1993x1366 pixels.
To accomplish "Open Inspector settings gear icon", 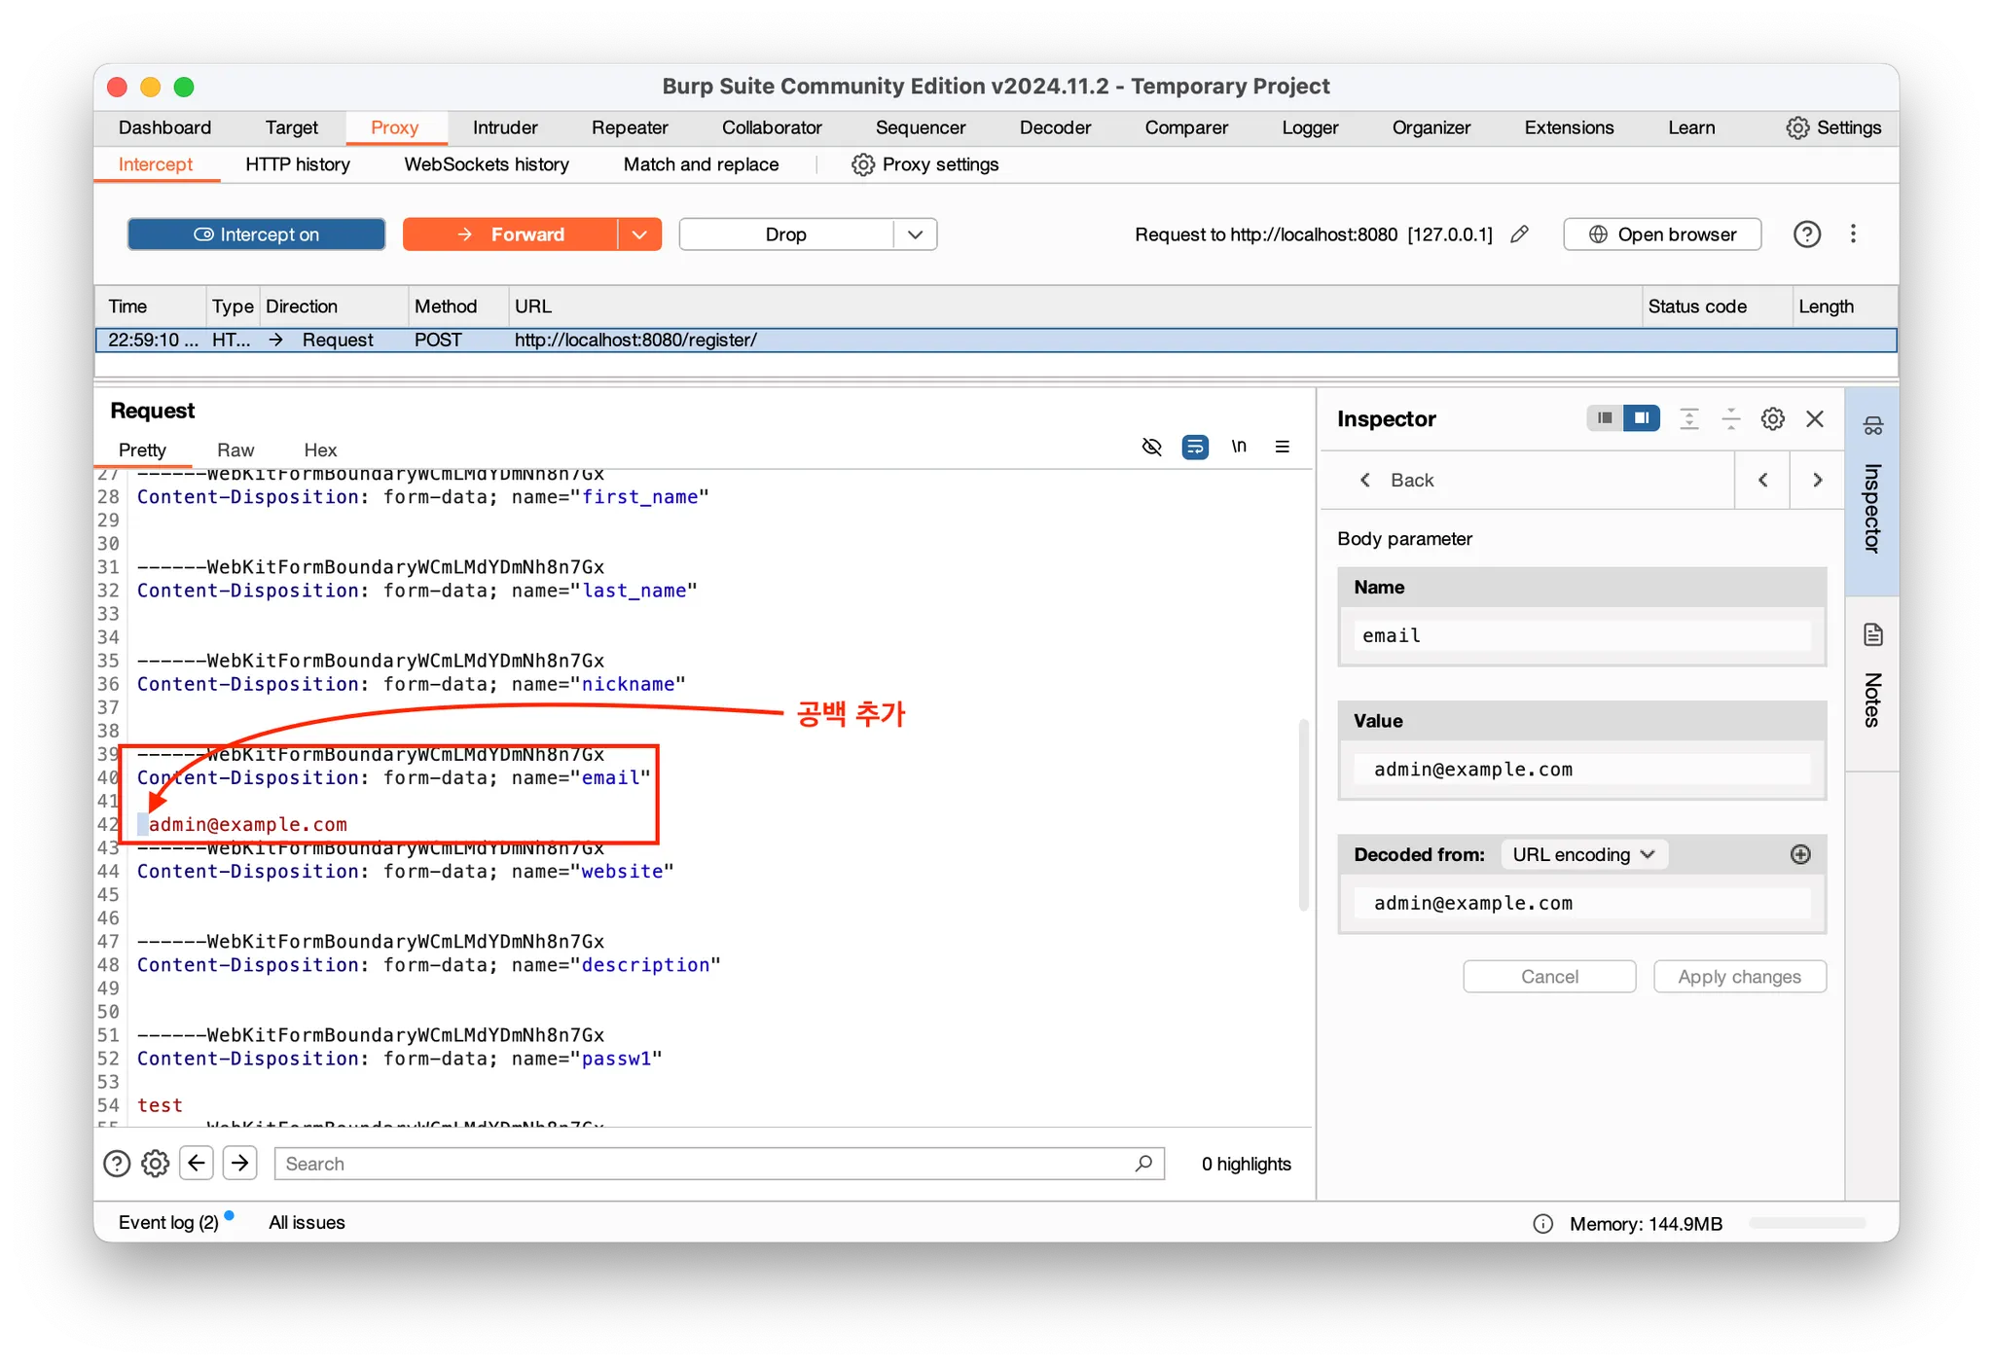I will tap(1772, 419).
